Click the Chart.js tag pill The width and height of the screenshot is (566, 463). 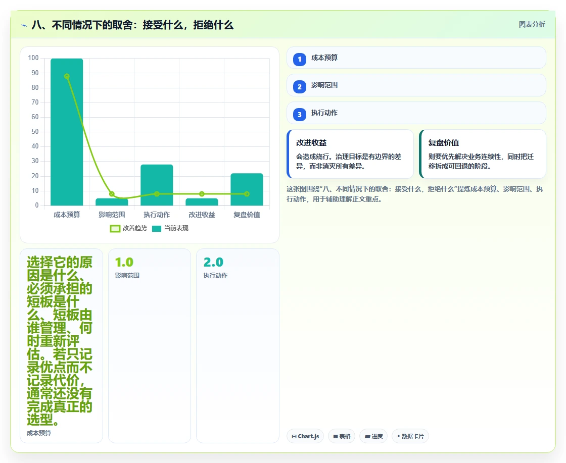(x=305, y=436)
